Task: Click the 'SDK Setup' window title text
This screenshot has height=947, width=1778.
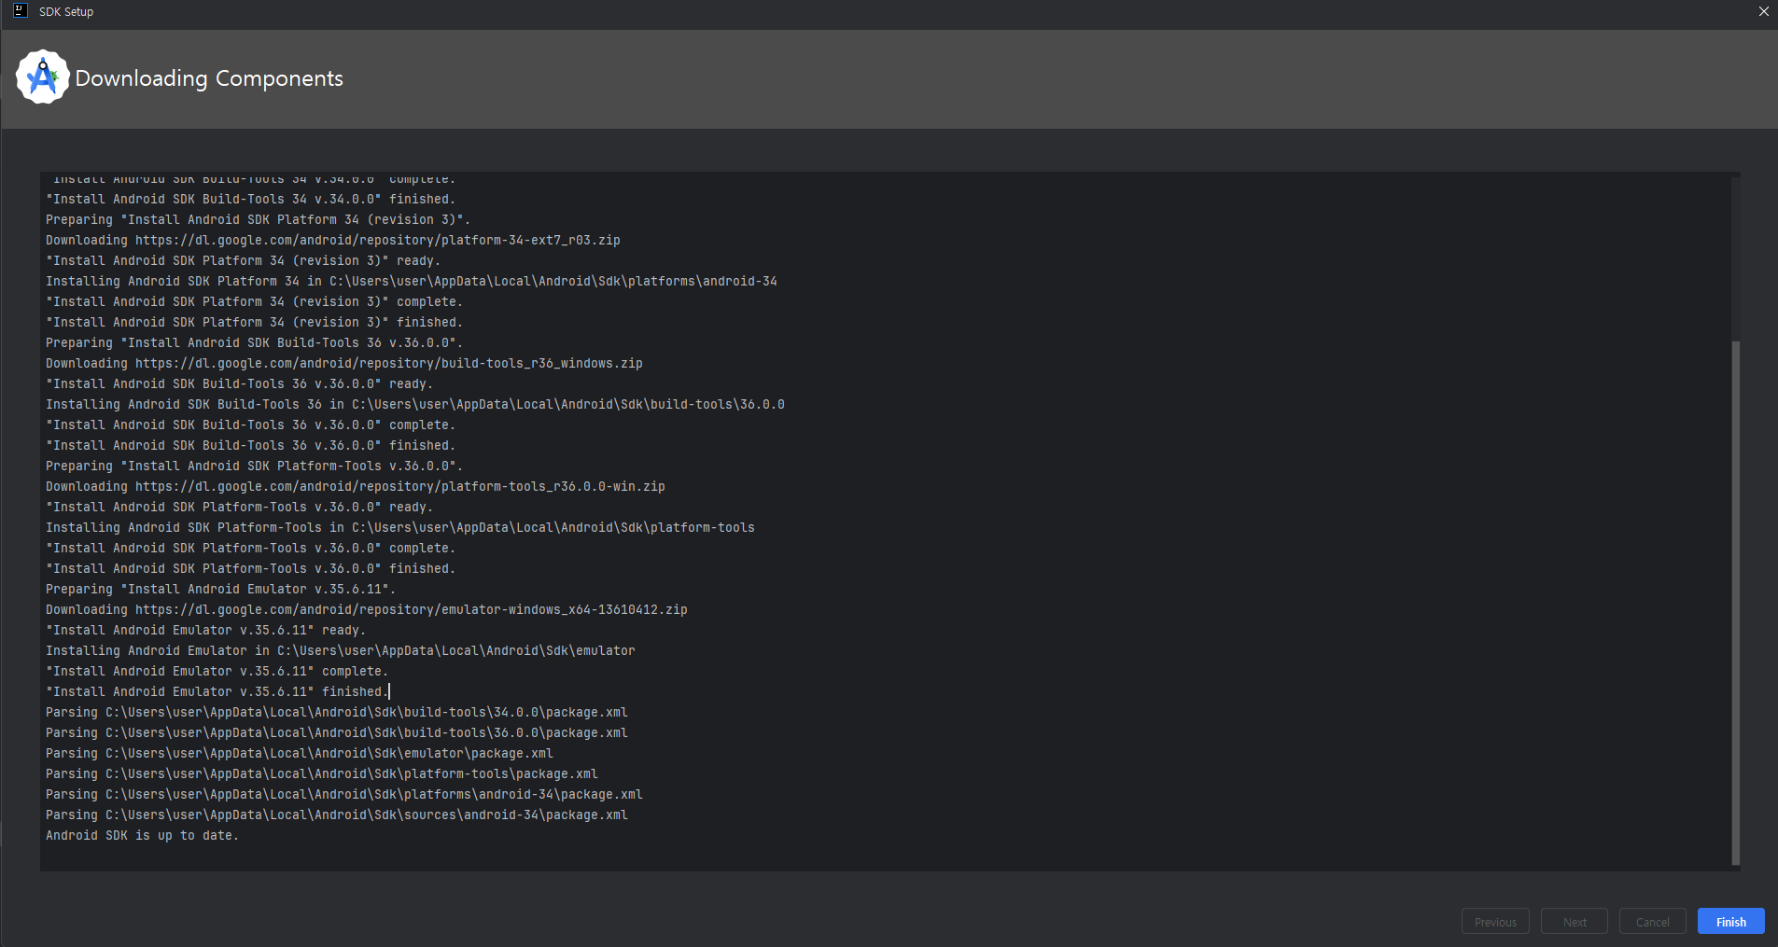Action: tap(66, 11)
